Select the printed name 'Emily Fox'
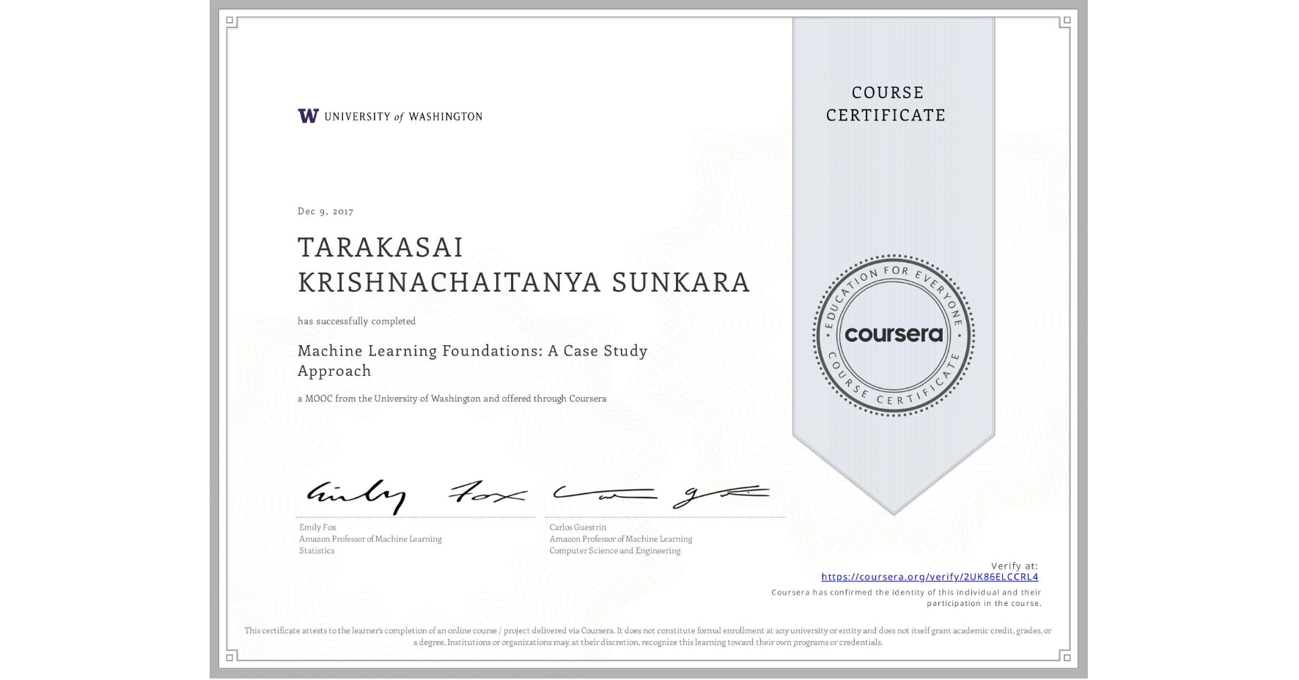This screenshot has height=680, width=1299. click(317, 527)
